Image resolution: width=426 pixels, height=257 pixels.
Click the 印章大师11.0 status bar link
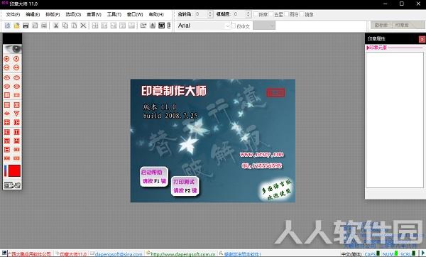click(73, 254)
